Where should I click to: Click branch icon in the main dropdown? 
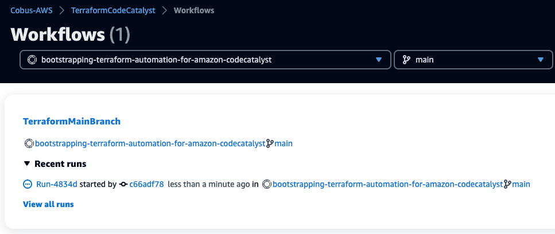(x=406, y=60)
